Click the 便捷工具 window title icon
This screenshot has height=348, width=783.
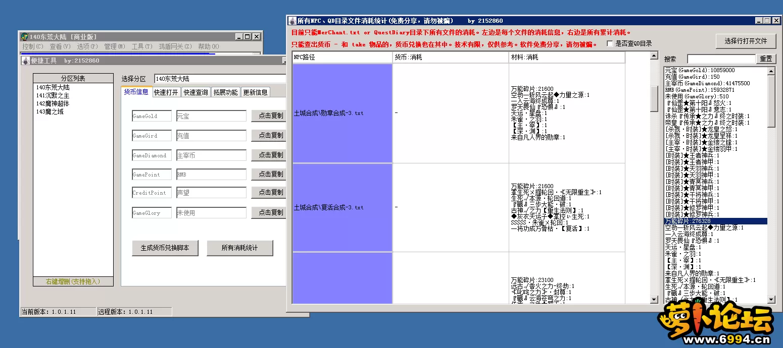pos(25,61)
